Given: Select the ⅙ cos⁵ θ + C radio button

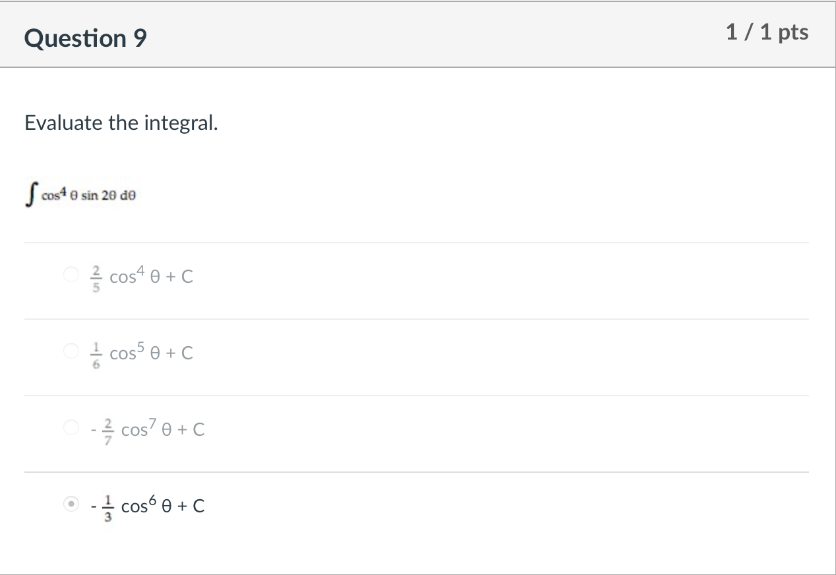Looking at the screenshot, I should pyautogui.click(x=71, y=351).
